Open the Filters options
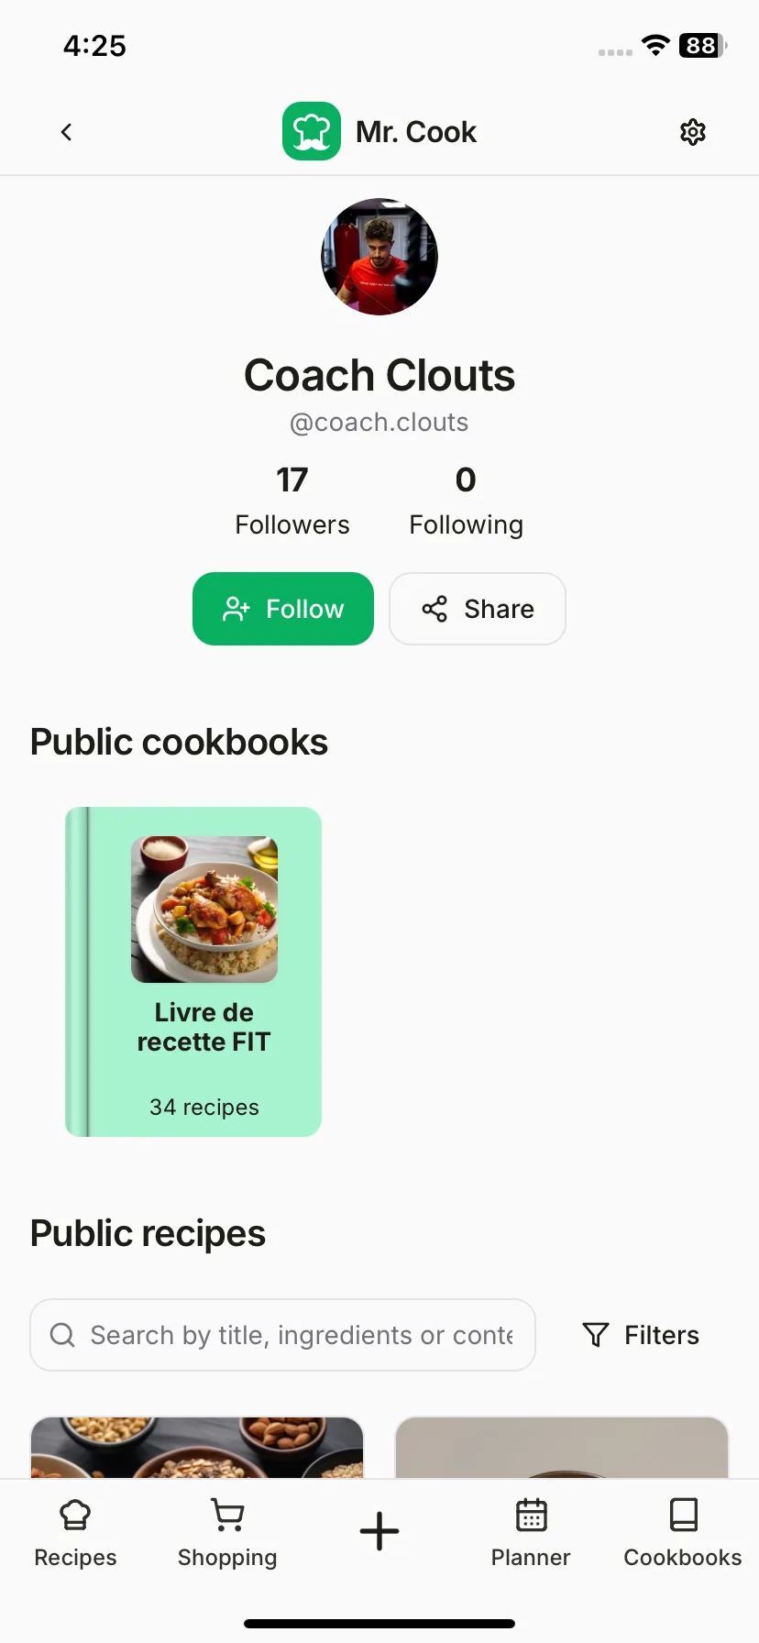The image size is (759, 1643). click(x=641, y=1335)
